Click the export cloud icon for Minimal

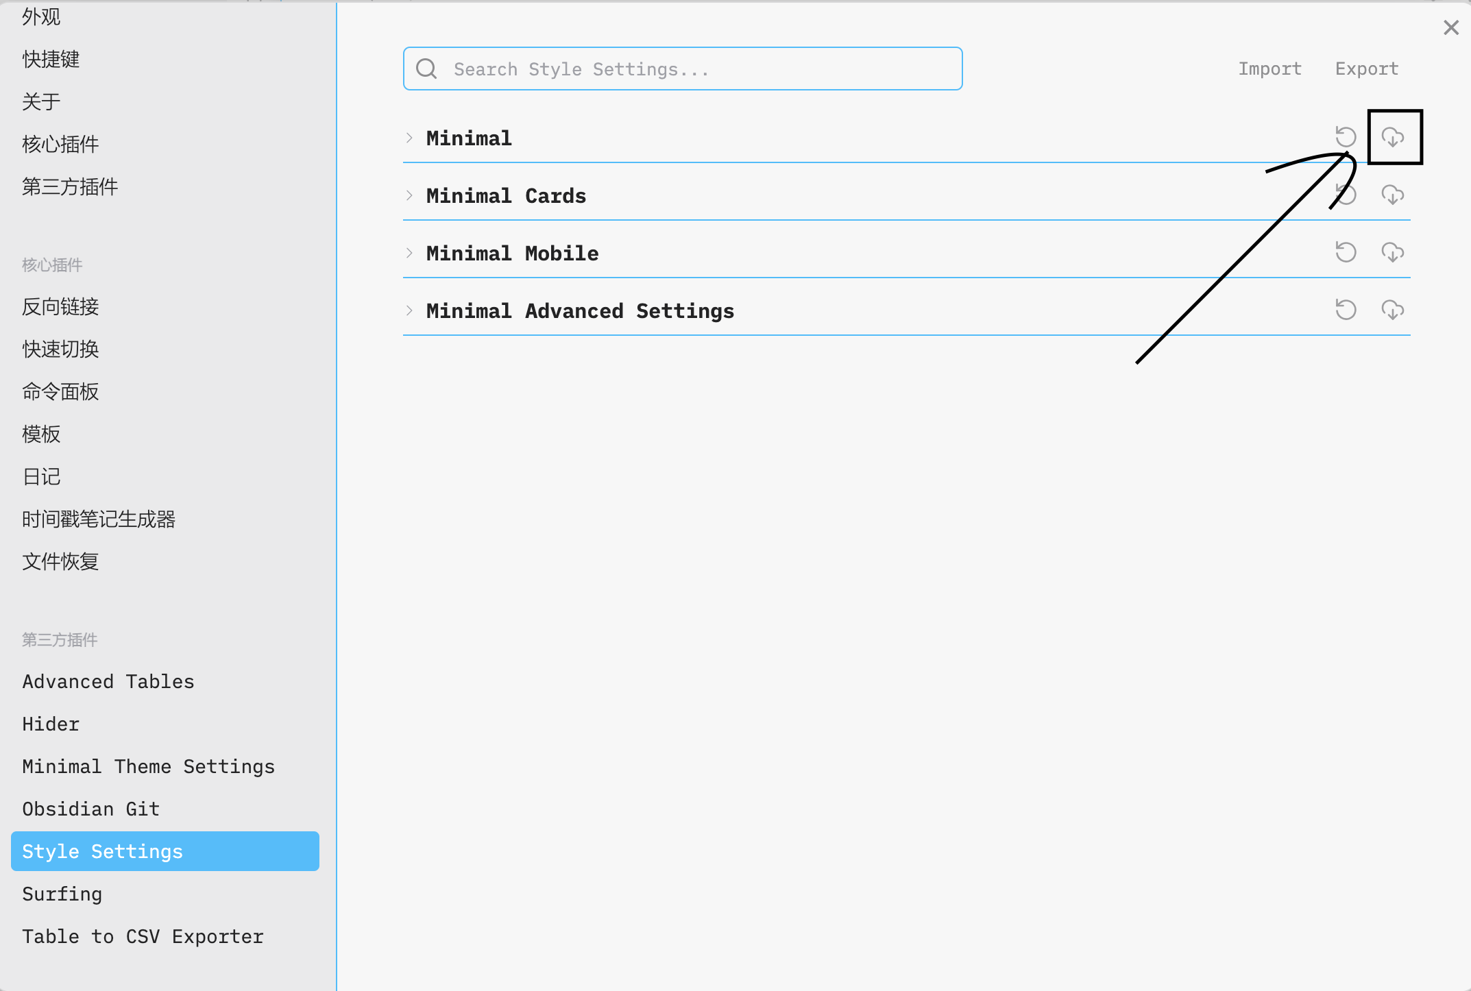[x=1392, y=137]
